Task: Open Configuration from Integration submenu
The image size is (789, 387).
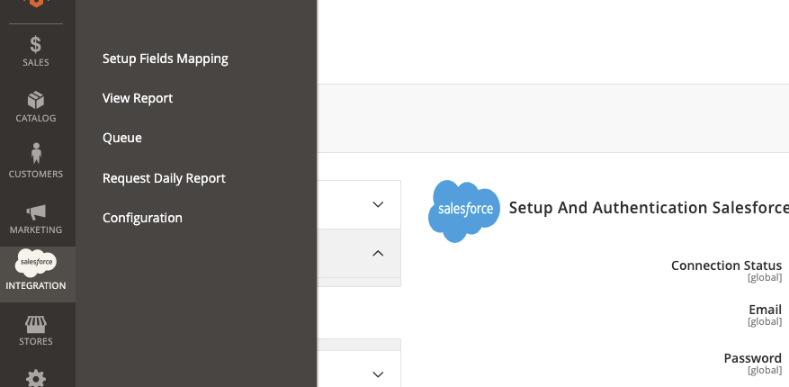Action: [142, 218]
